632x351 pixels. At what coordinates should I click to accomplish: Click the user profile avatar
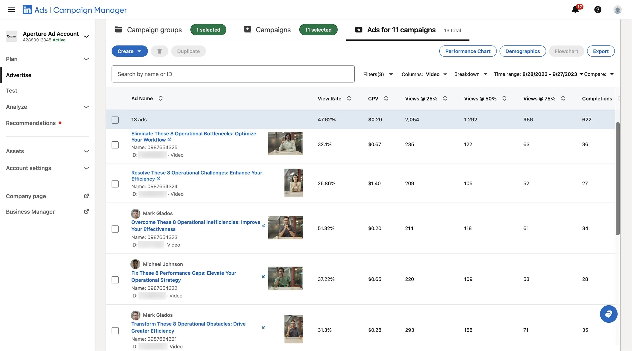pos(617,10)
